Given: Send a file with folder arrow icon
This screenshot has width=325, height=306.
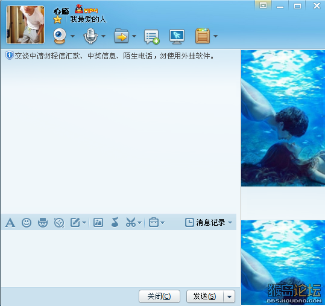Looking at the screenshot, I should tap(121, 36).
